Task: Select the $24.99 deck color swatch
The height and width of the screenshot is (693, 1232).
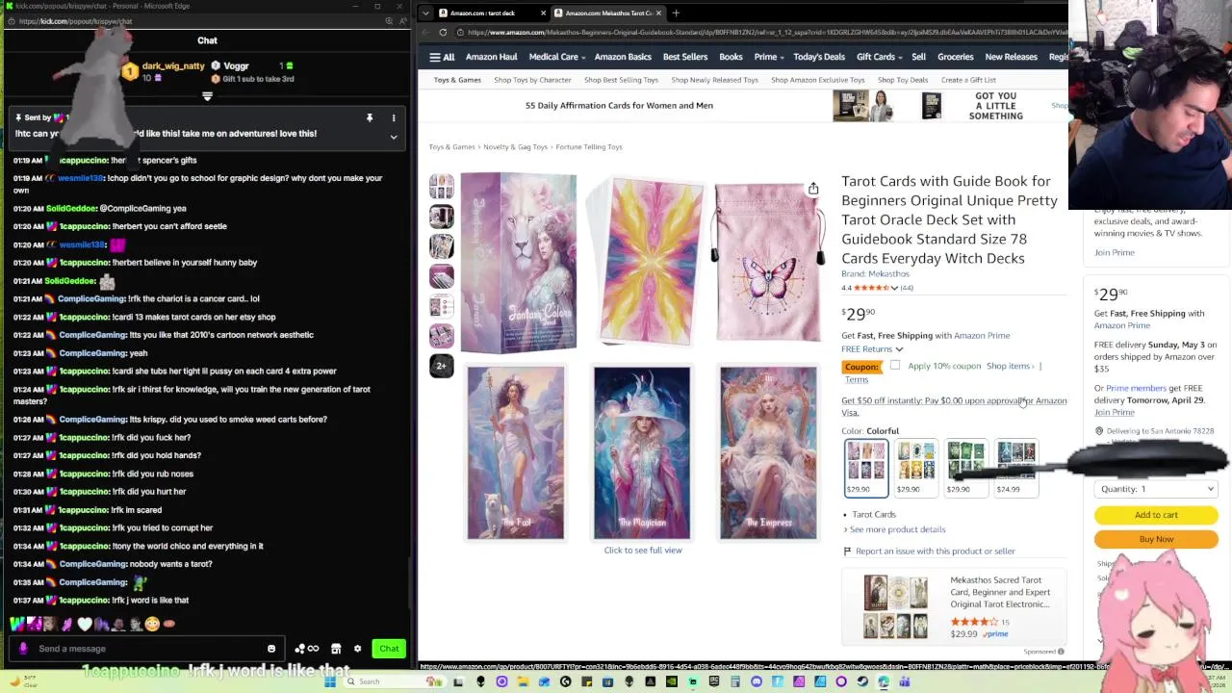Action: point(1015,468)
